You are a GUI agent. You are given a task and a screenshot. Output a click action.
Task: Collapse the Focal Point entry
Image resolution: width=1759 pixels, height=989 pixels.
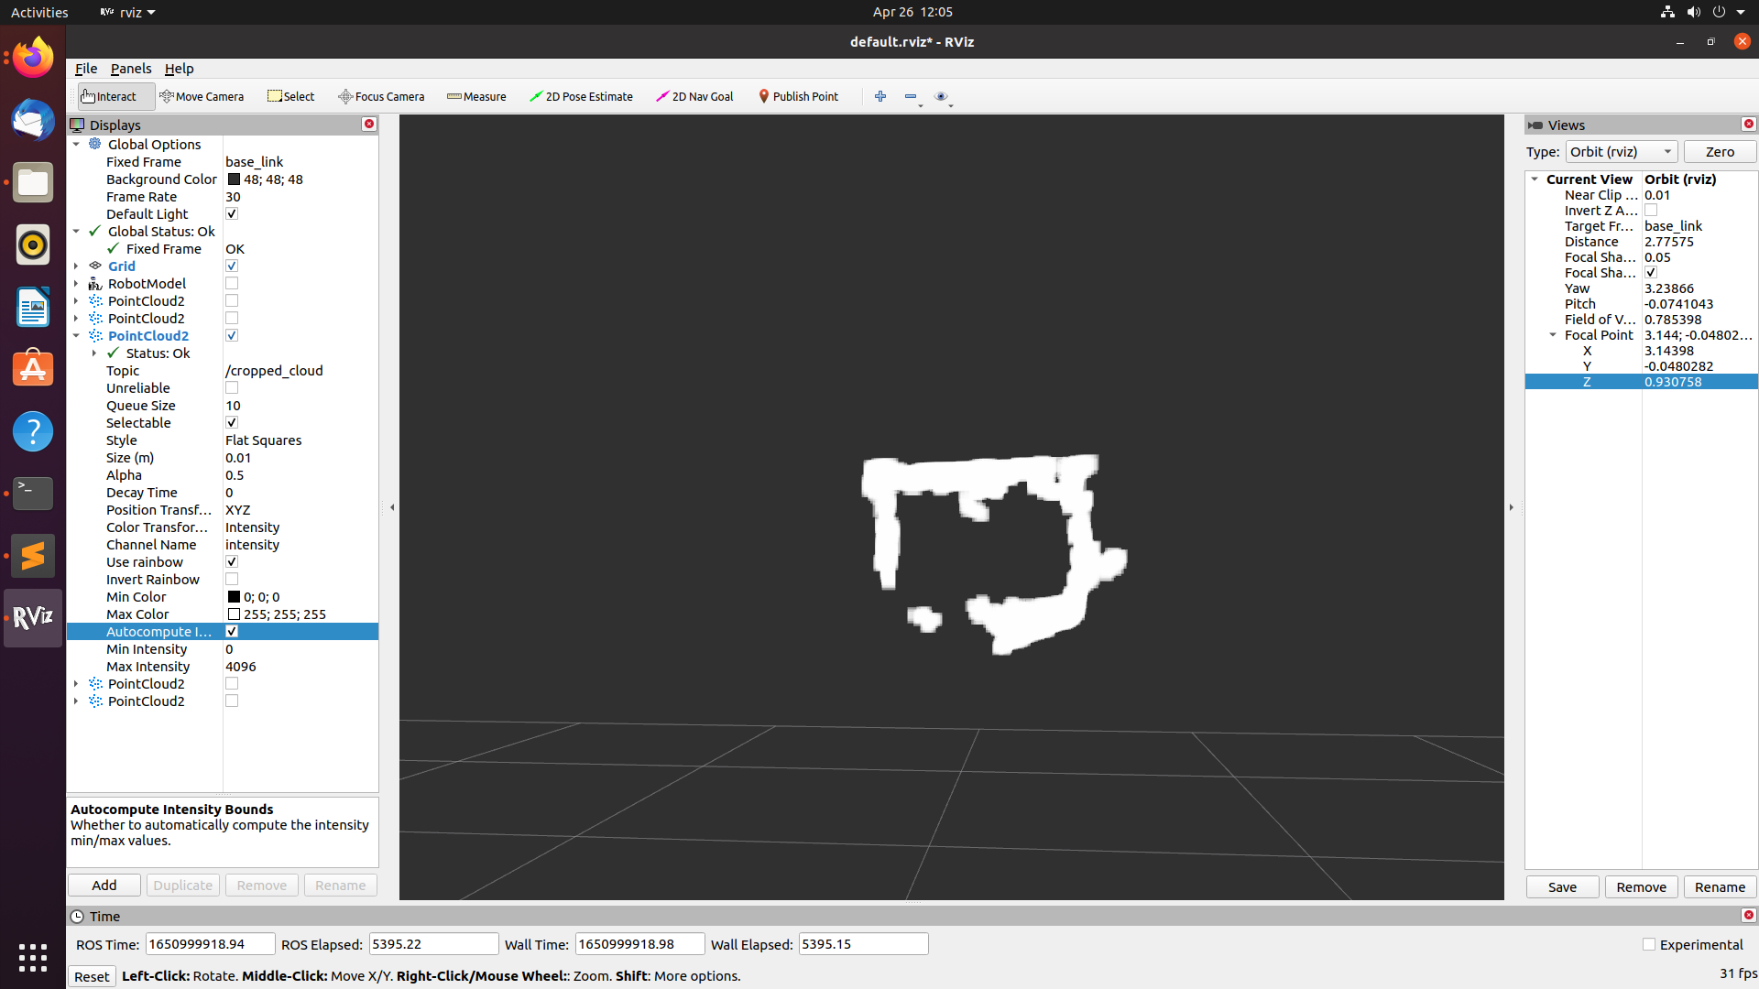pos(1553,335)
